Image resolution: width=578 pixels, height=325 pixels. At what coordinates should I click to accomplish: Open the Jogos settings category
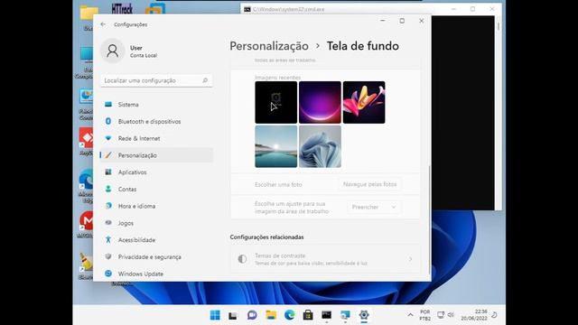pyautogui.click(x=156, y=223)
